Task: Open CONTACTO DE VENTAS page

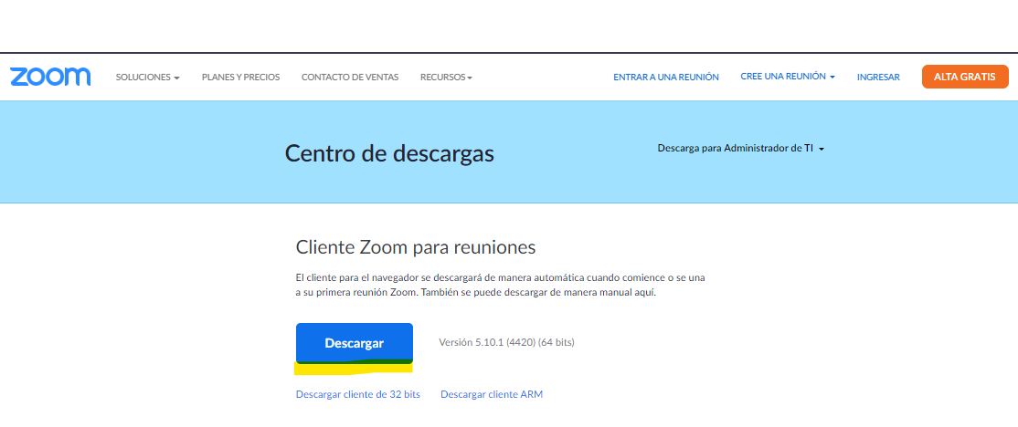Action: coord(350,78)
